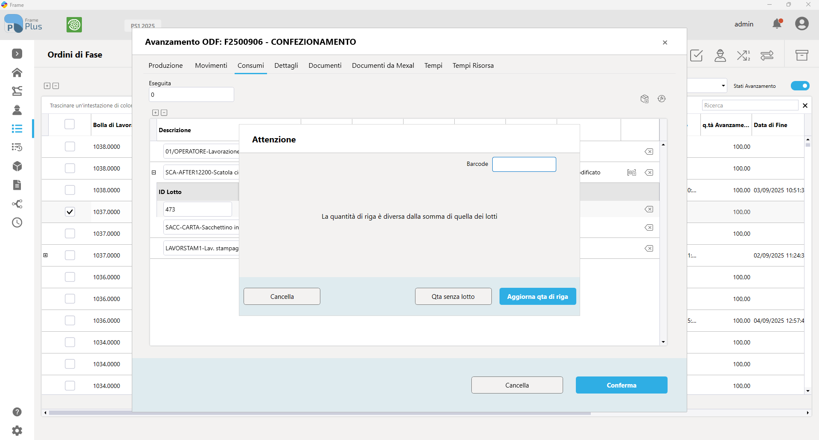Open the operator sidebar icon

(17, 110)
